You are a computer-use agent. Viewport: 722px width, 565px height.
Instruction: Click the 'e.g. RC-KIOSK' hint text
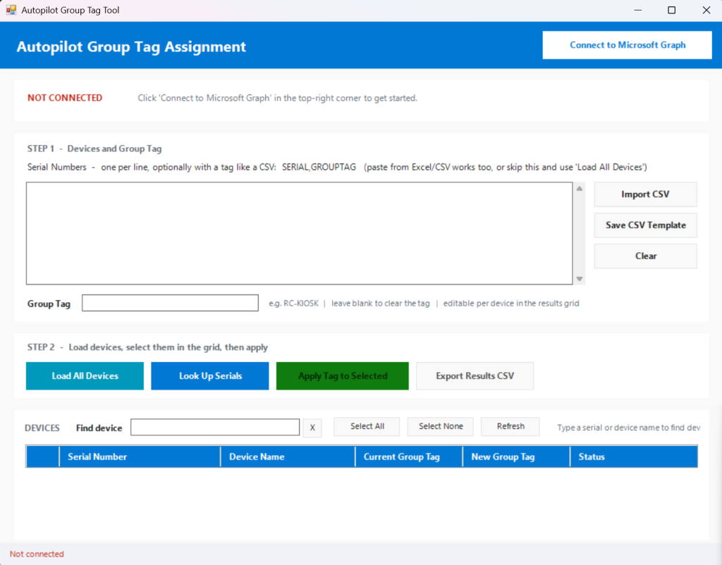point(294,304)
